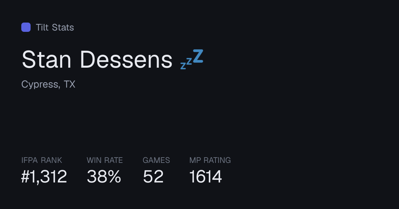Click the Cypress, TX location text
This screenshot has height=209, width=399.
pyautogui.click(x=49, y=85)
